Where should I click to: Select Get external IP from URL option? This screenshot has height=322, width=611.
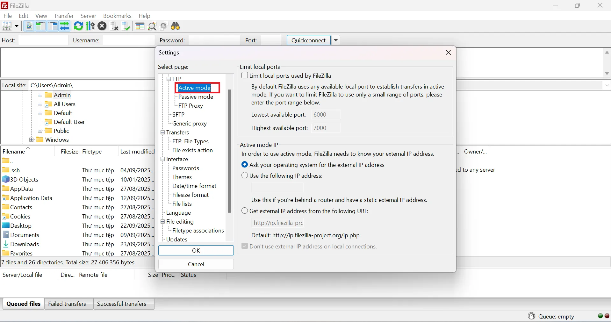tap(245, 211)
